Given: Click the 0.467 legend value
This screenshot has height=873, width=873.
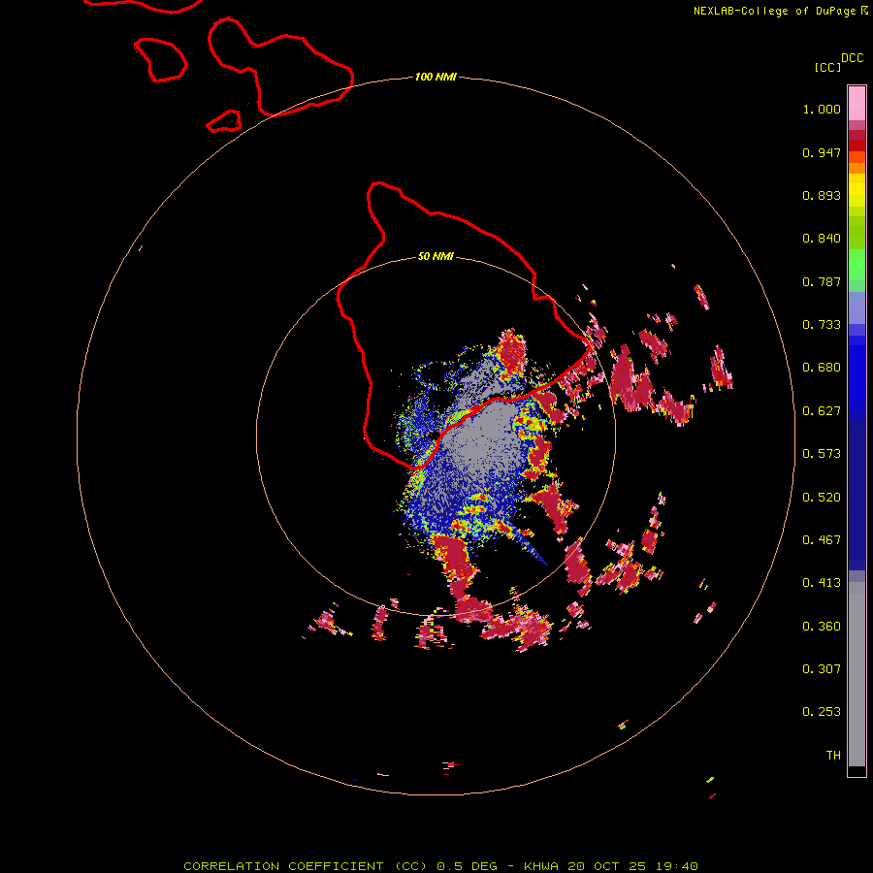Looking at the screenshot, I should click(x=822, y=540).
